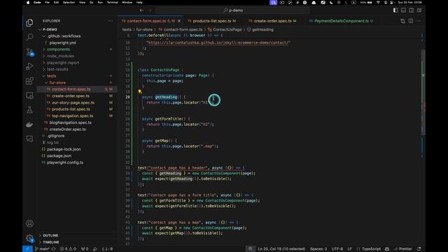Open the Code application menu
The height and width of the screenshot is (252, 448).
tap(37, 2)
